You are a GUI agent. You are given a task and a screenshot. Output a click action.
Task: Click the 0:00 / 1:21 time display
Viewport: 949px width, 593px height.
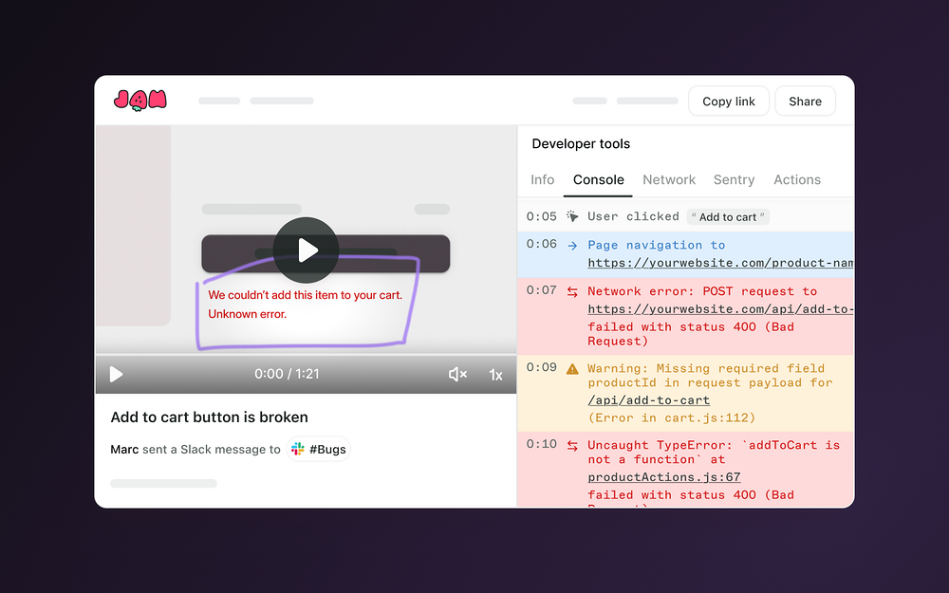coord(287,374)
